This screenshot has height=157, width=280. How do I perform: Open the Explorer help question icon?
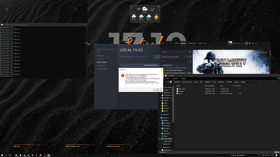pos(279,78)
